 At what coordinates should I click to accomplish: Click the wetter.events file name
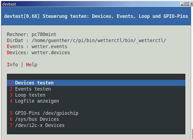[49, 46]
